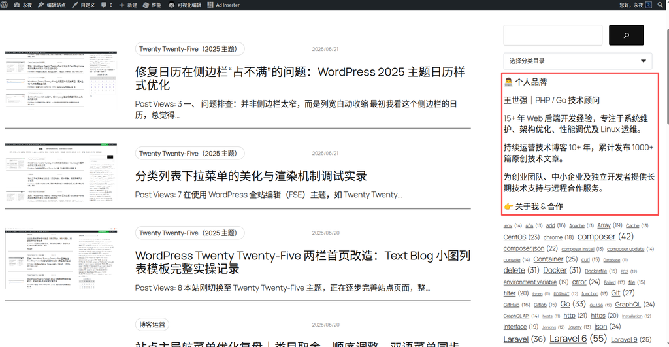Open the Ad Inserter admin bar item
The width and height of the screenshot is (669, 347).
tap(223, 5)
